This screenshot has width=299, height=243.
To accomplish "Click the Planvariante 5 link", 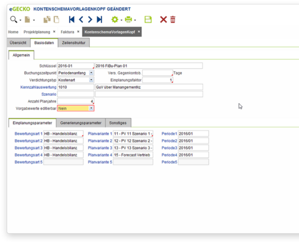I will click(100, 162).
